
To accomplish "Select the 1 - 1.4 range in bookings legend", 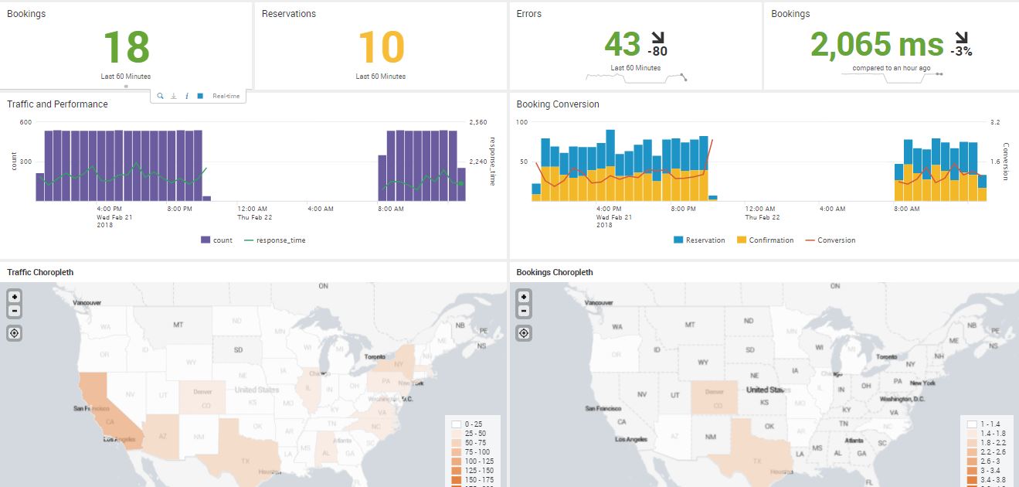I will pyautogui.click(x=984, y=424).
